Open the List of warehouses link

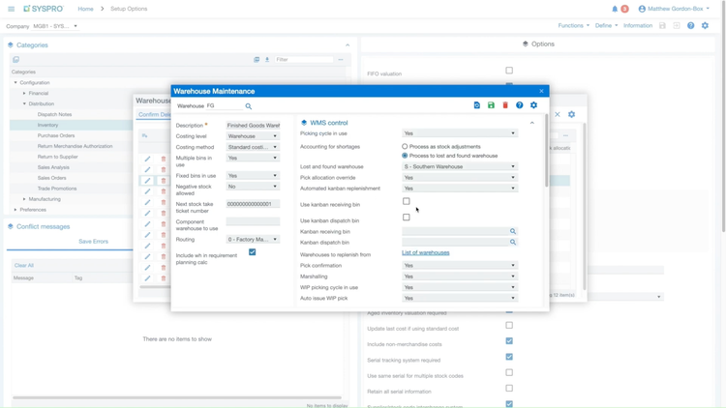tap(426, 252)
